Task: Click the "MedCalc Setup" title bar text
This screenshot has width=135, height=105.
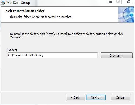Action: [x=18, y=3]
